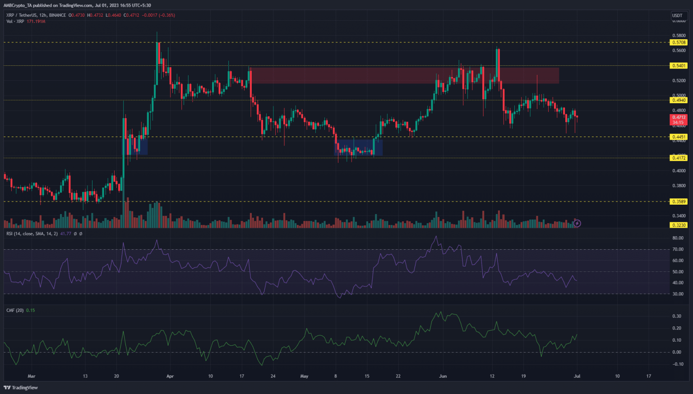Click the lightning bolt quick-trade icon
Screen dimensions: 693x394
(577, 223)
